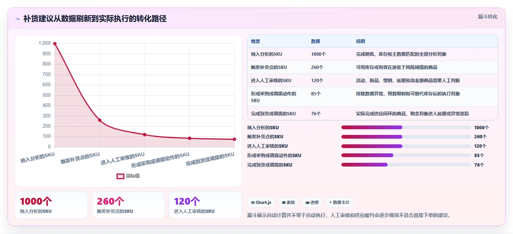This screenshot has width=513, height=234.
Task: Click the 260个 cell in the table
Action: tap(317, 67)
